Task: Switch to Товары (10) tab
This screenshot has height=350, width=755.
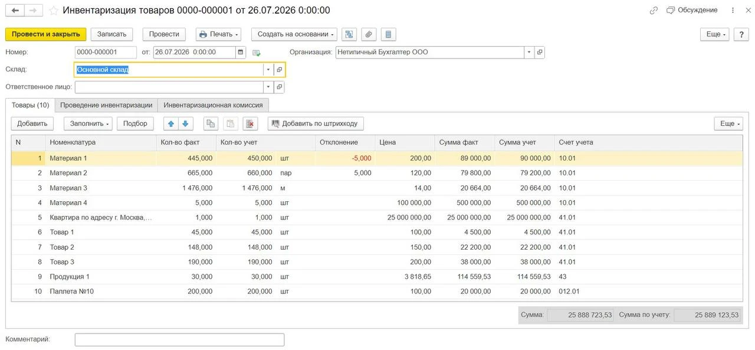Action: 30,105
